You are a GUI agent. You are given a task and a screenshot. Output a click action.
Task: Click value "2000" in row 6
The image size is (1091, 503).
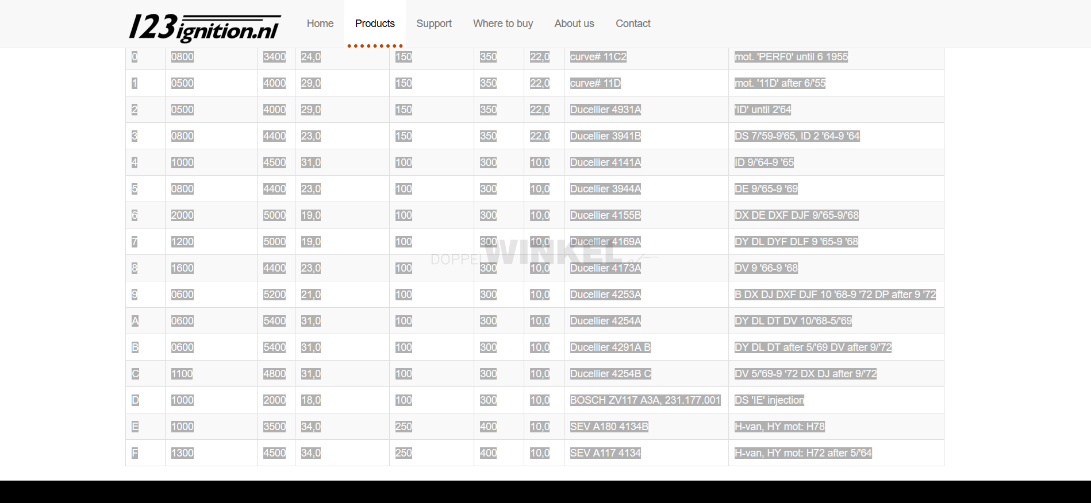[x=182, y=215]
